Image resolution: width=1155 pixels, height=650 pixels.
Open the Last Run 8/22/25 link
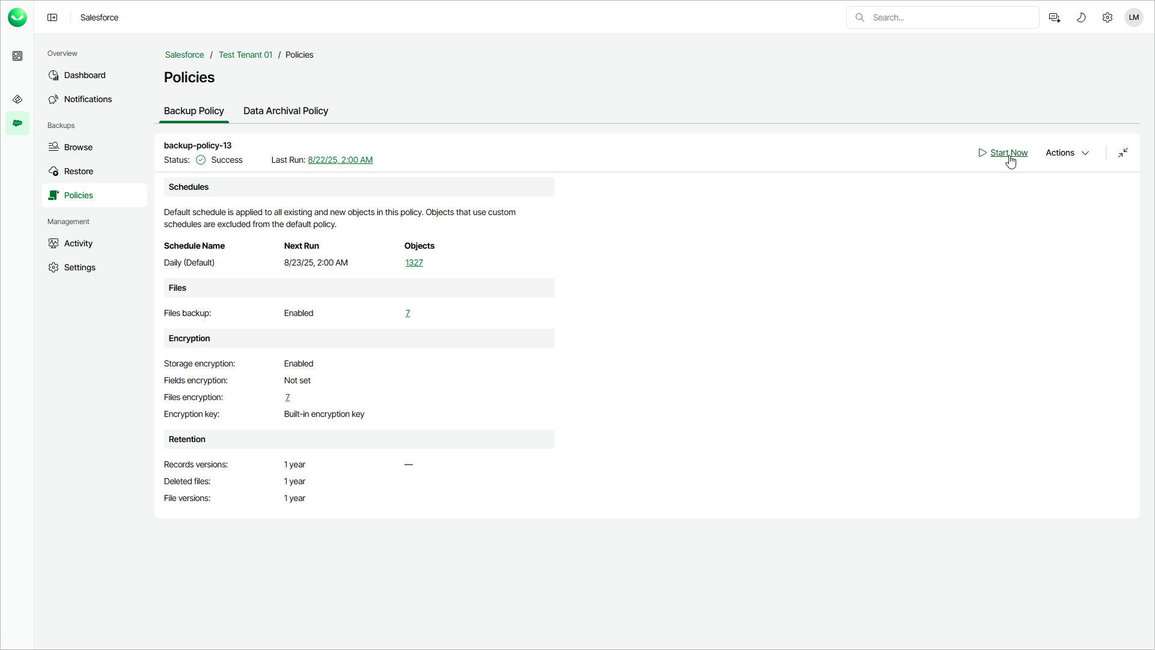click(x=340, y=160)
